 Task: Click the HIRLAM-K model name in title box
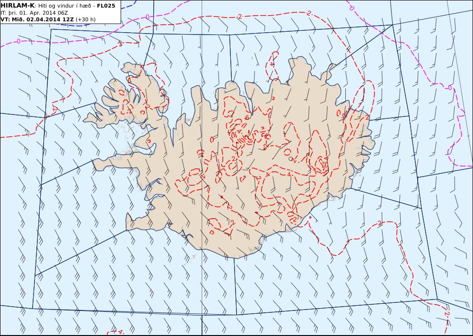click(18, 5)
